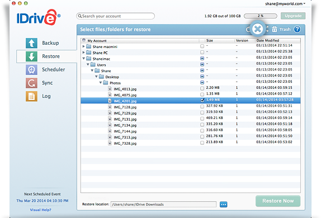Check the IMG_4013.jpg checkbox
This screenshot has width=321, height=218.
click(202, 88)
